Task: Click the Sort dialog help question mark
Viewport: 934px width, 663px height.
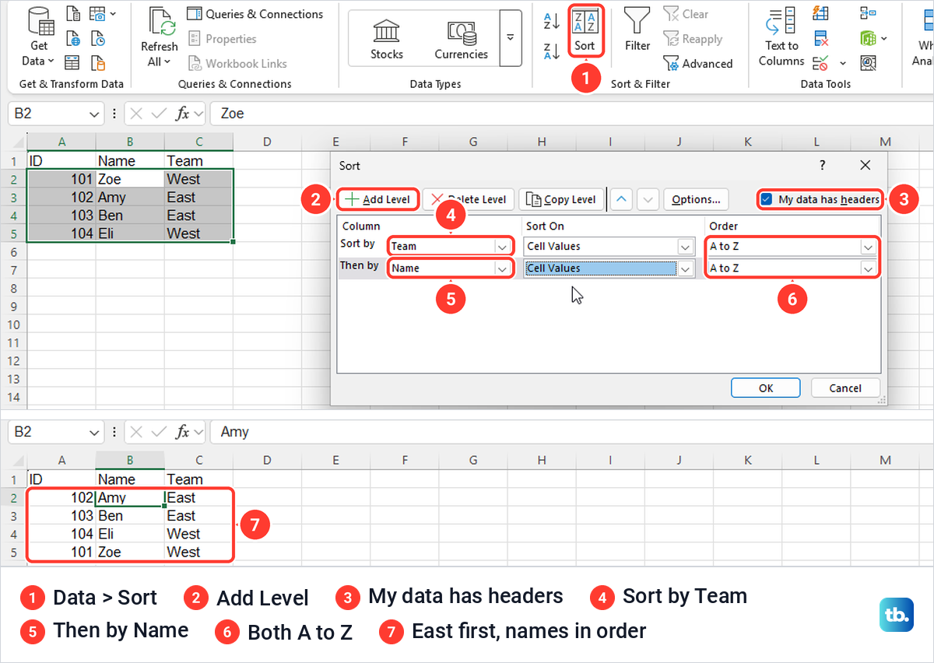Action: click(823, 165)
